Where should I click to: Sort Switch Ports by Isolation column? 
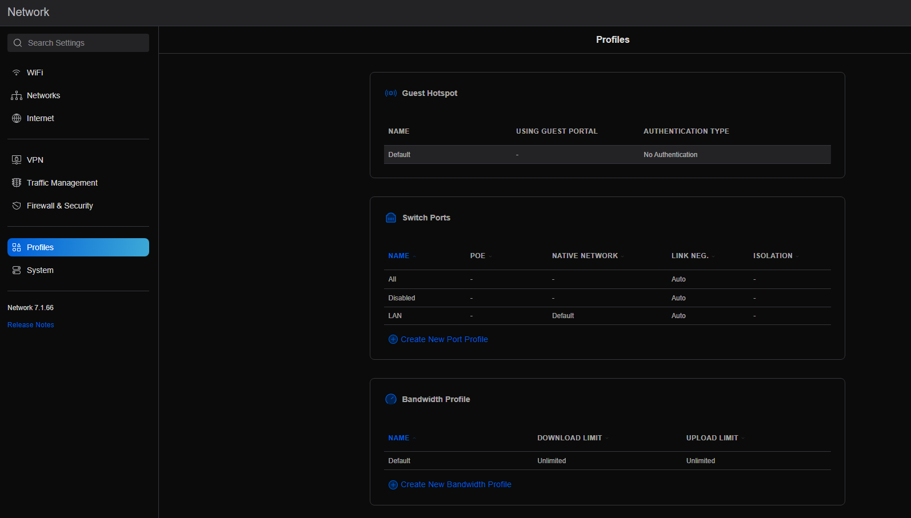773,256
